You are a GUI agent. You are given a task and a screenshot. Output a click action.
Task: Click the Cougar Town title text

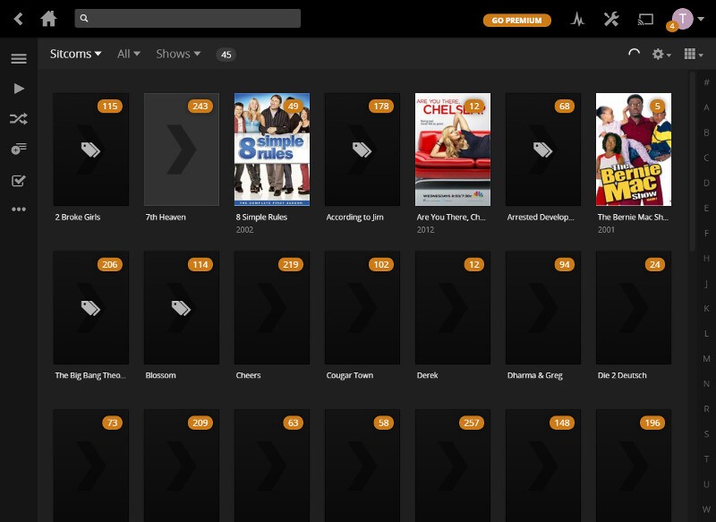click(349, 375)
